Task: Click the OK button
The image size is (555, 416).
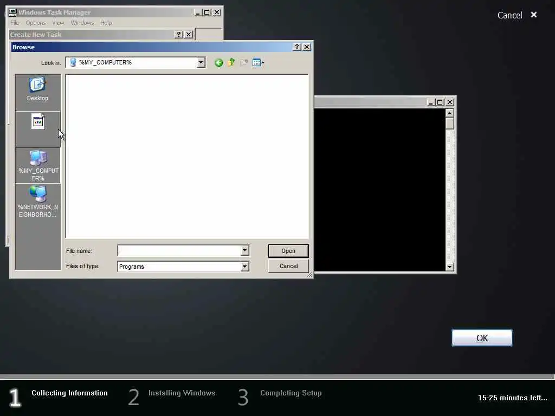Action: 482,338
